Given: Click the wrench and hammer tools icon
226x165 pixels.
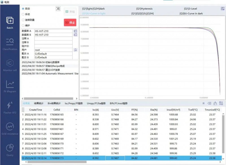Looking at the screenshot, I should point(58,9).
